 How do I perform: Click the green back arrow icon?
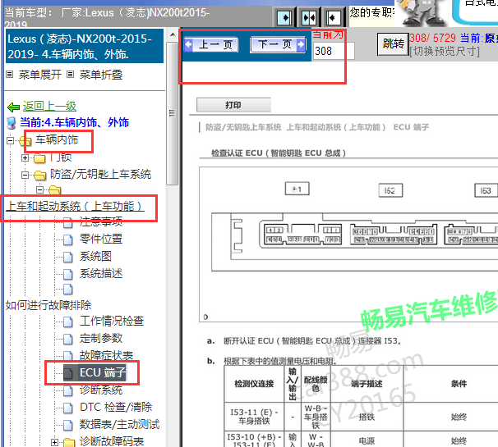pos(13,107)
